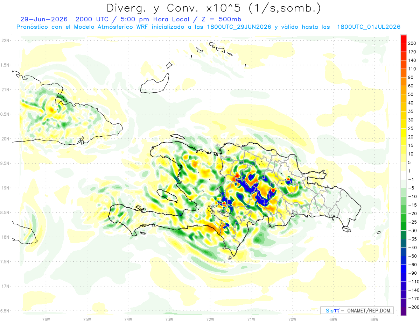Click the 'SisTT – ONAMET/REP.DOM.' credit box

pyautogui.click(x=357, y=310)
